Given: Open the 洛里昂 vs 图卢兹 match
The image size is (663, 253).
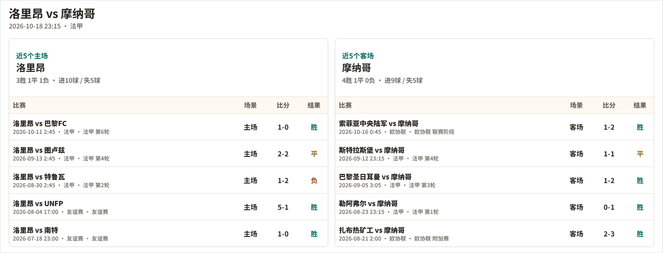Looking at the screenshot, I should [x=169, y=154].
